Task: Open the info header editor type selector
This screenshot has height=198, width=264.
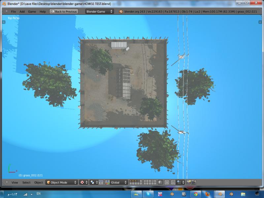Action: tap(7, 11)
